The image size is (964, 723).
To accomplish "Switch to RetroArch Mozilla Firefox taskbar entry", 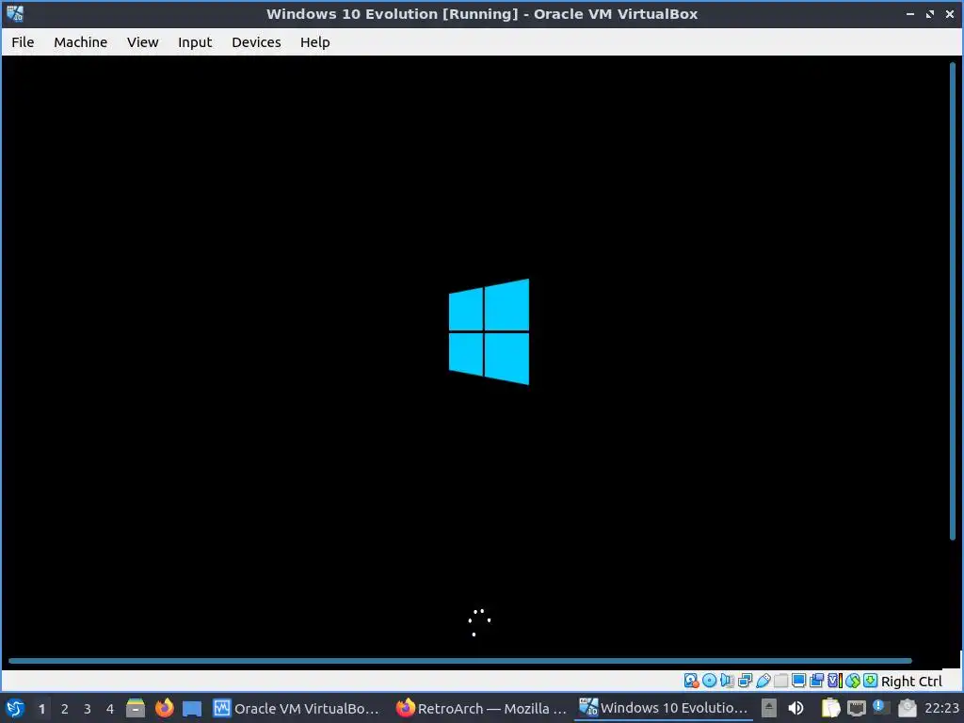I will pos(481,708).
